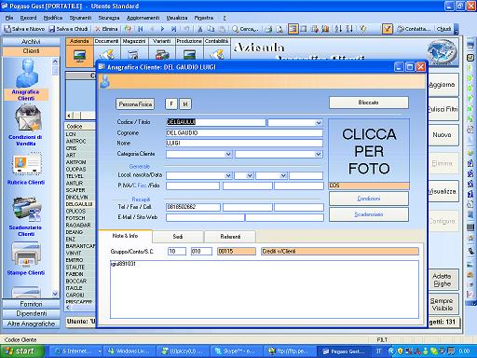
Task: Click the Sempre Visibile button
Action: (x=443, y=305)
